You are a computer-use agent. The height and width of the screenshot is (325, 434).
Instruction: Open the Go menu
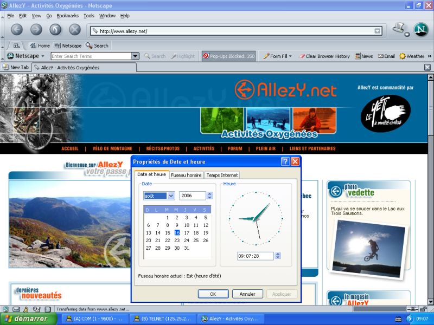49,16
